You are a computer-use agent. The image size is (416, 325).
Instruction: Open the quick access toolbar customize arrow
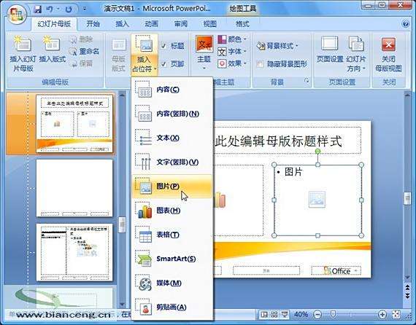click(x=85, y=9)
